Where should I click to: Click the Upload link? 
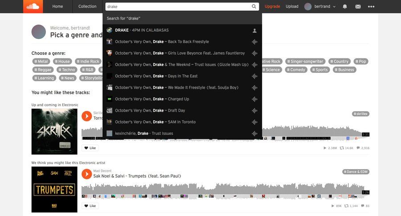point(292,6)
